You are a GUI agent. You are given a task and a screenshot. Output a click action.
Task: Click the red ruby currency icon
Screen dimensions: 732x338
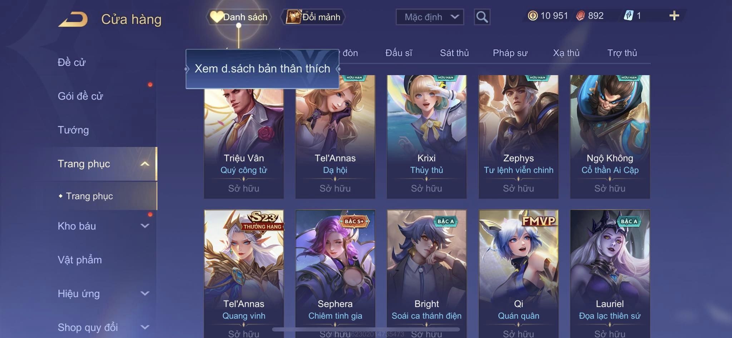coord(580,16)
